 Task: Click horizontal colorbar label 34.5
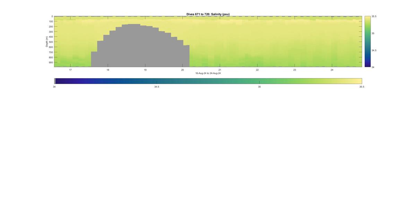[157, 87]
